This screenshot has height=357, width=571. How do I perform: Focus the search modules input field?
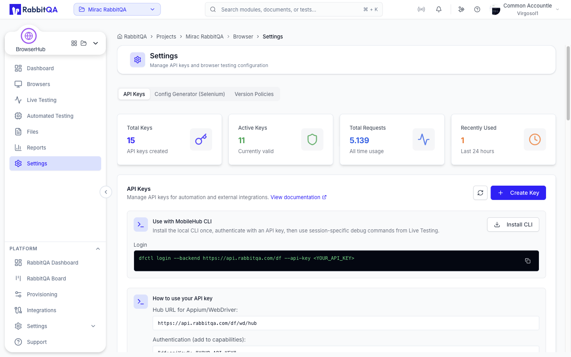[294, 10]
